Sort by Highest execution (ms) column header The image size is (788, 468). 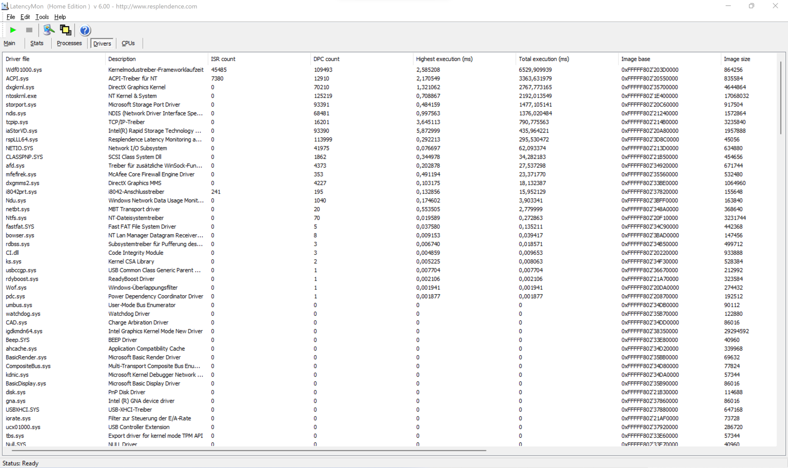pyautogui.click(x=444, y=59)
